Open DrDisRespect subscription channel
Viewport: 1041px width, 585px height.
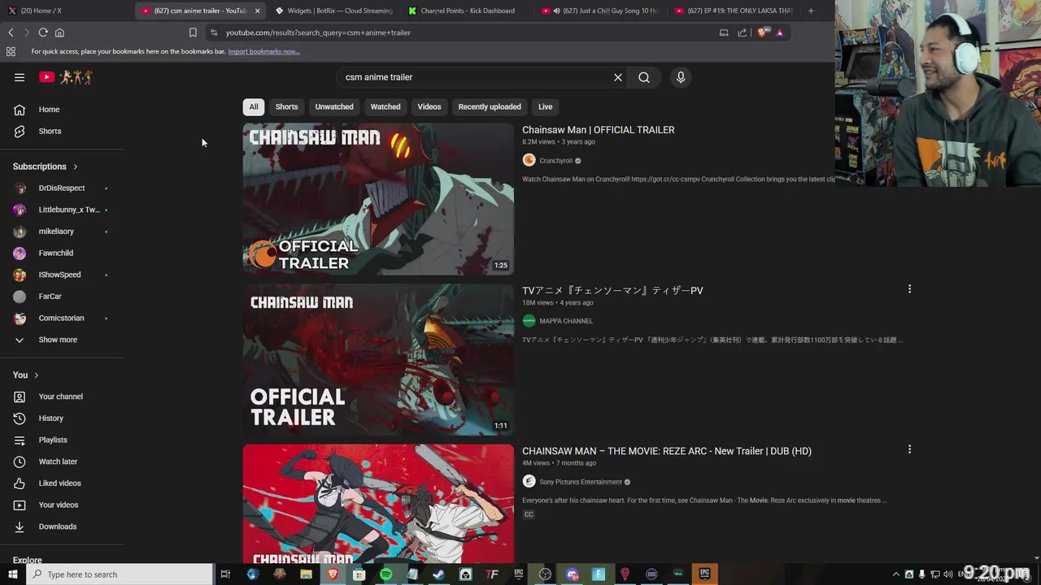pyautogui.click(x=62, y=188)
